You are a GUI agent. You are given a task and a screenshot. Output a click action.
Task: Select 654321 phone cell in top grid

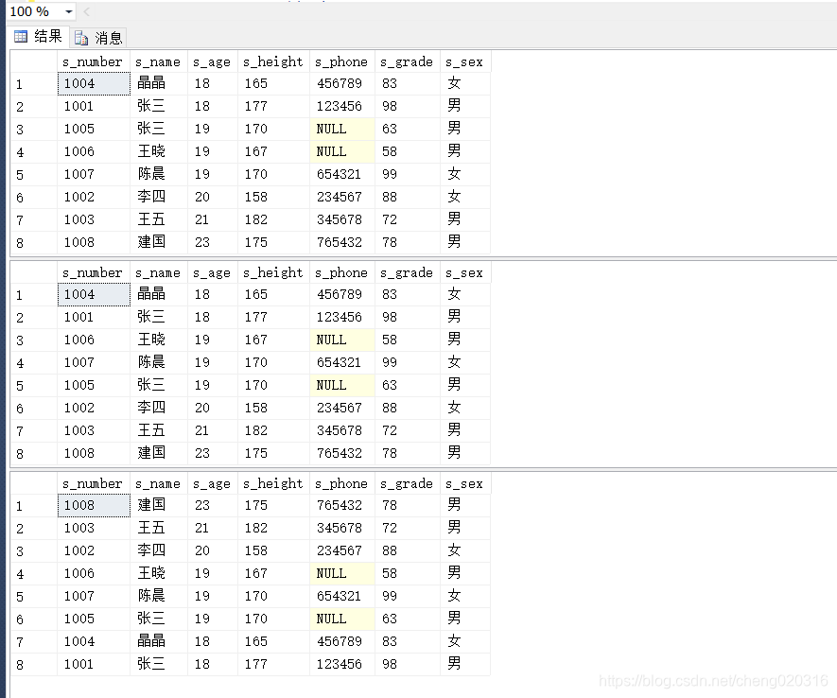pyautogui.click(x=342, y=174)
